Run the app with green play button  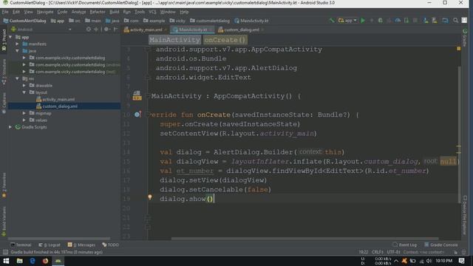pos(363,21)
